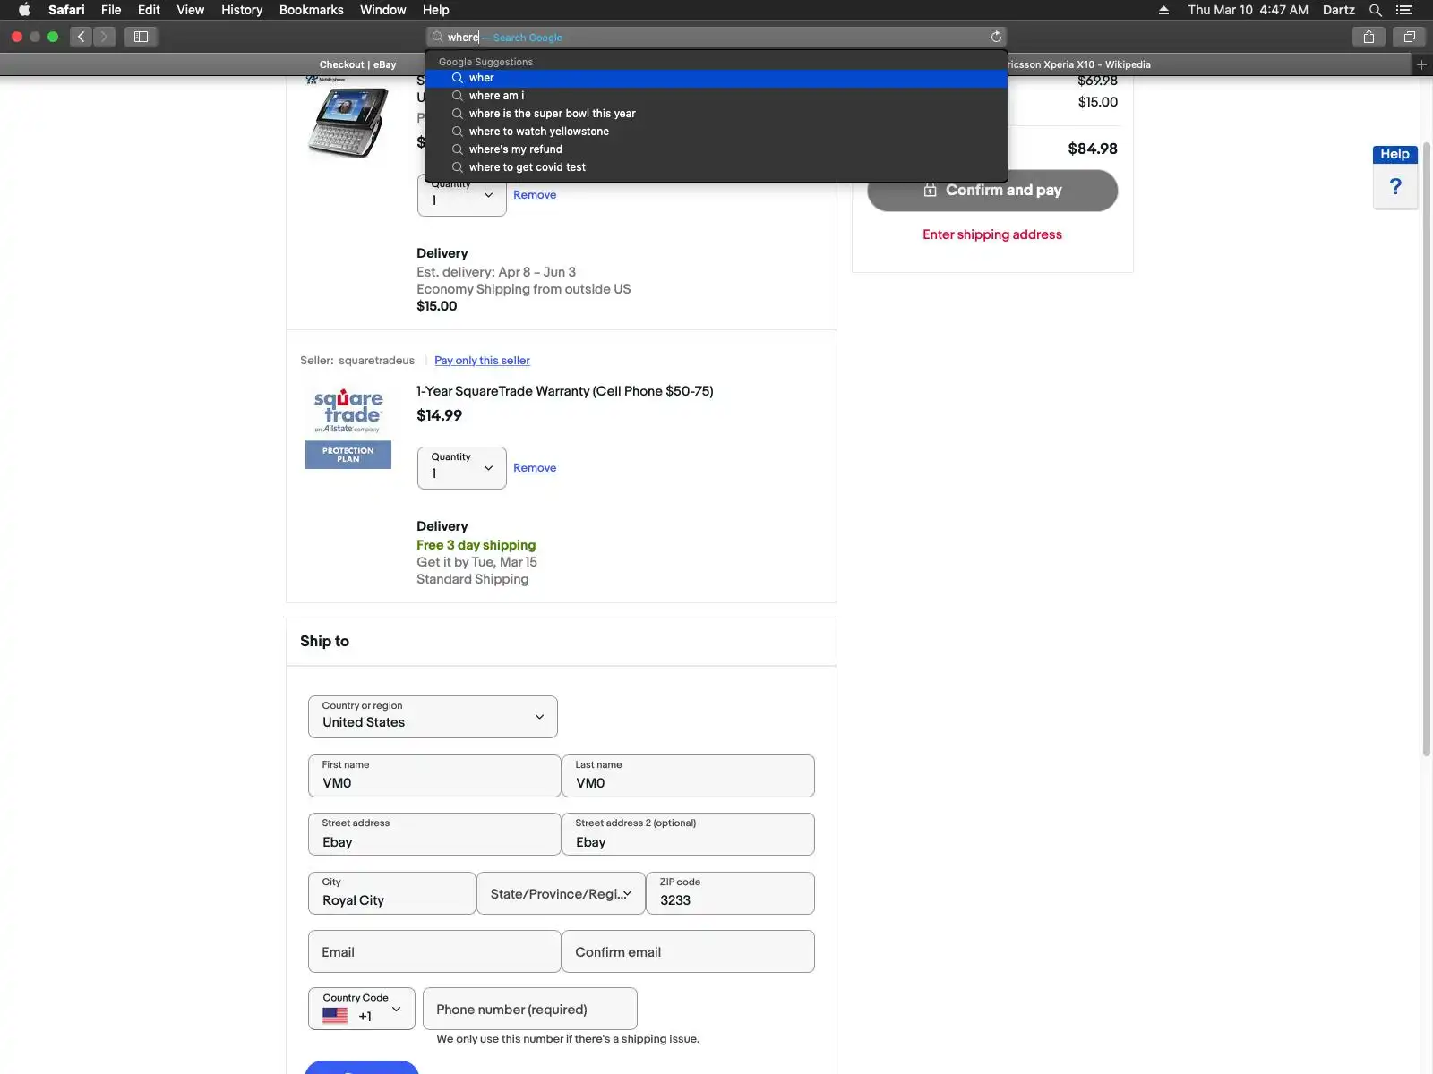Expand the phone item Quantity dropdown

[461, 195]
